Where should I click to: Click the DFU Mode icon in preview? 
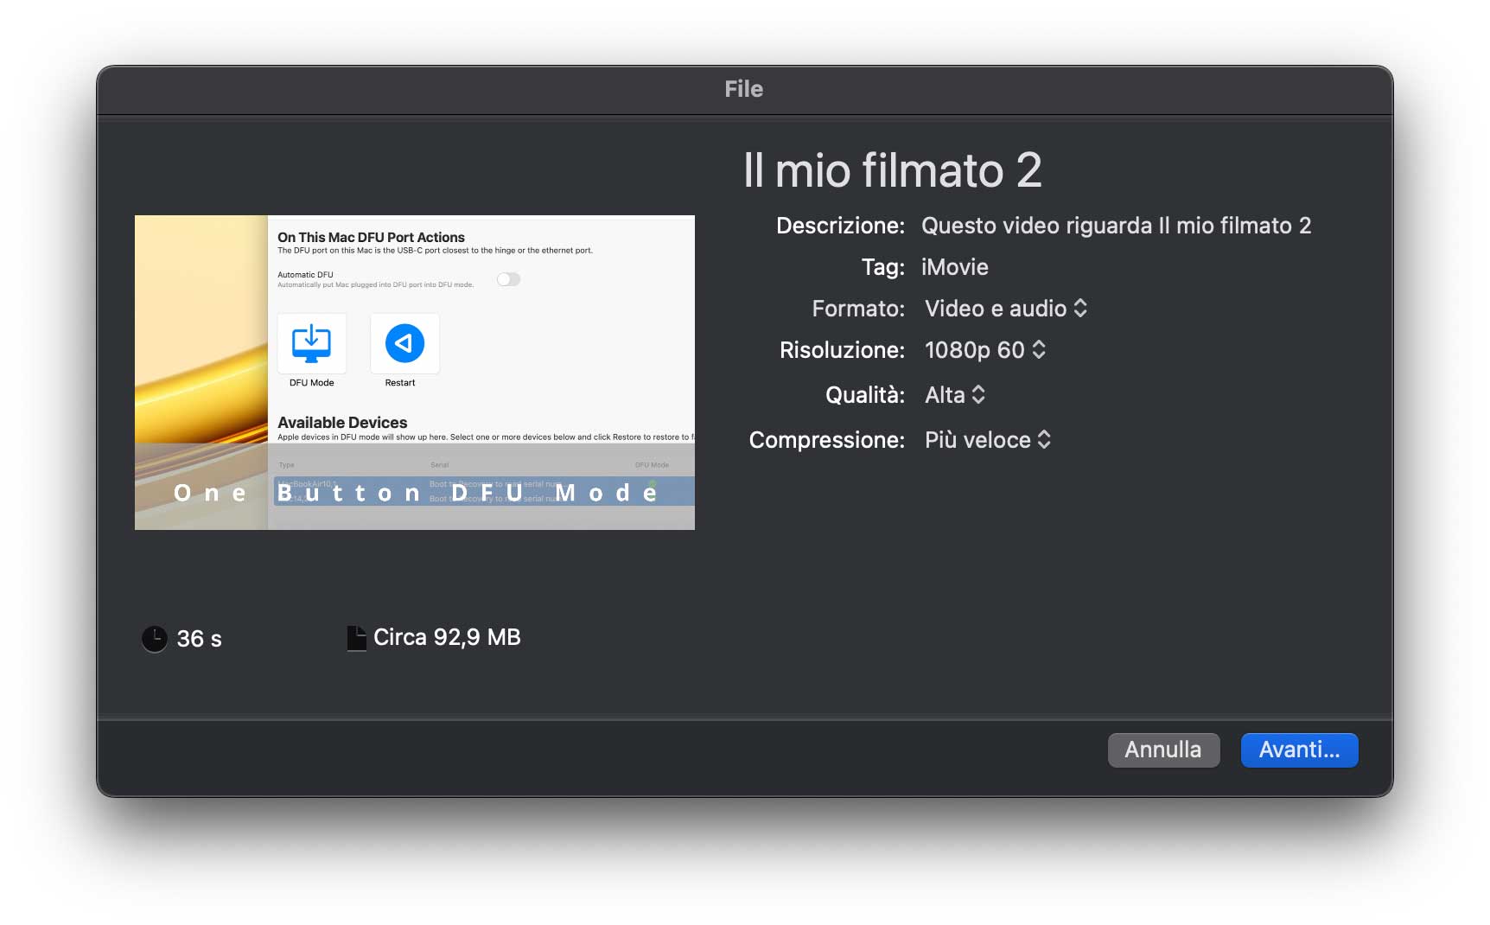311,344
